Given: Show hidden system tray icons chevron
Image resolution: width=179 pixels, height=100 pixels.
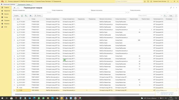Looking at the screenshot, I should tap(159, 98).
